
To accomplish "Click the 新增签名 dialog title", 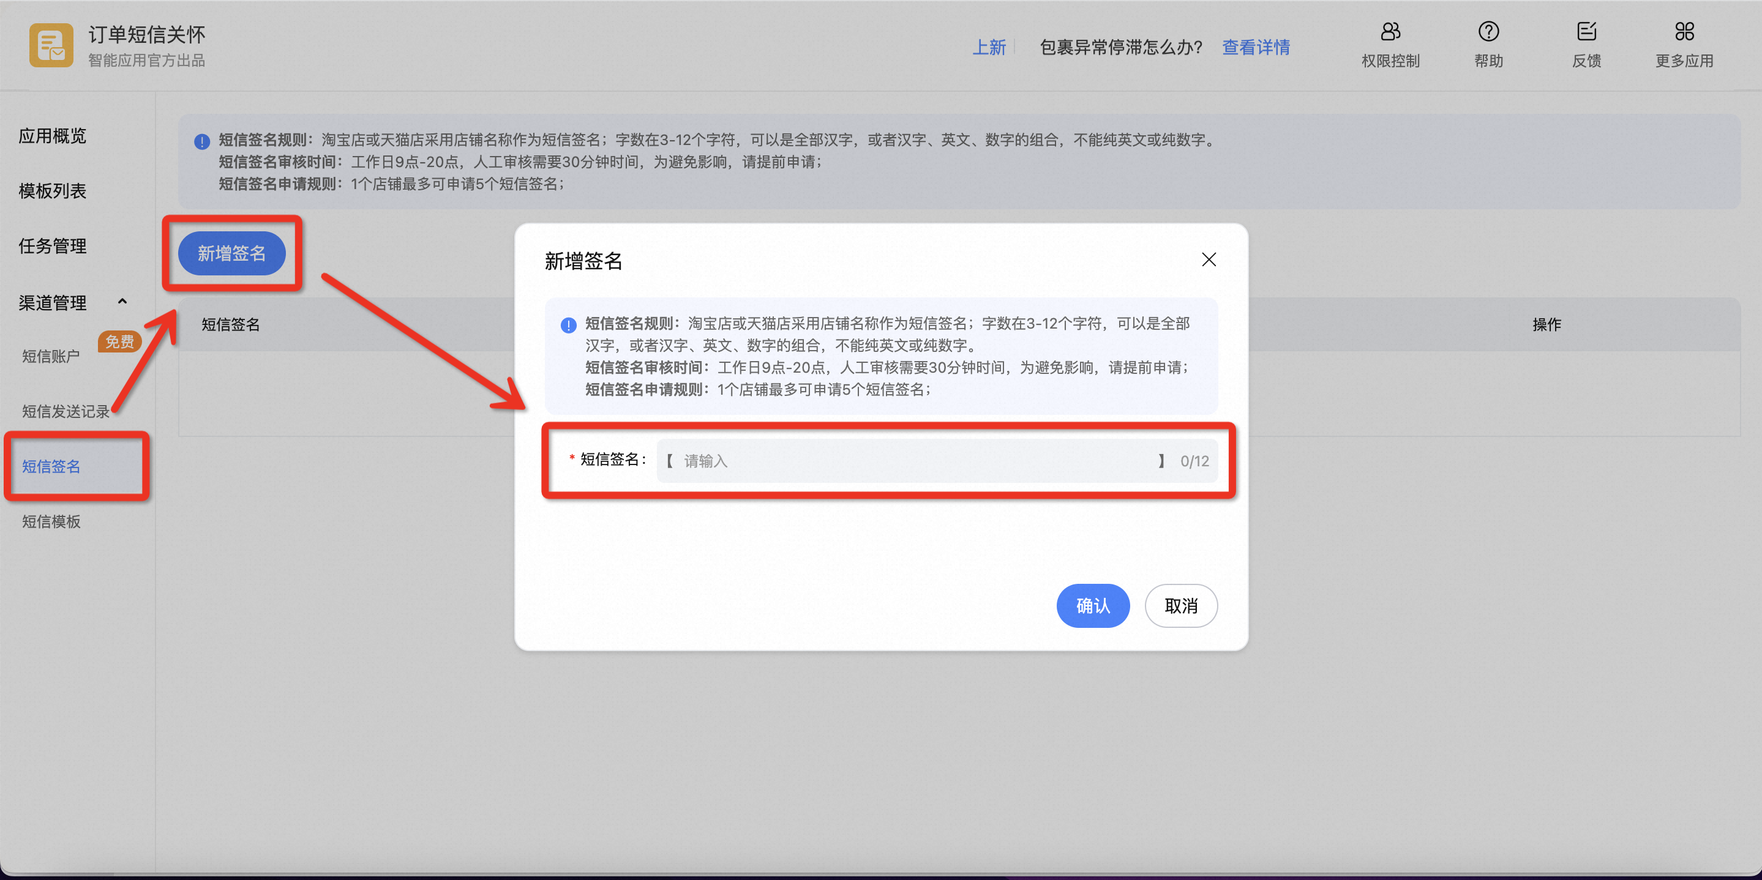I will tap(583, 261).
